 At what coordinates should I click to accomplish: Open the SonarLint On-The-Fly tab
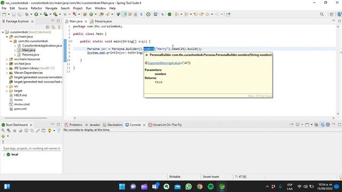click(165, 125)
